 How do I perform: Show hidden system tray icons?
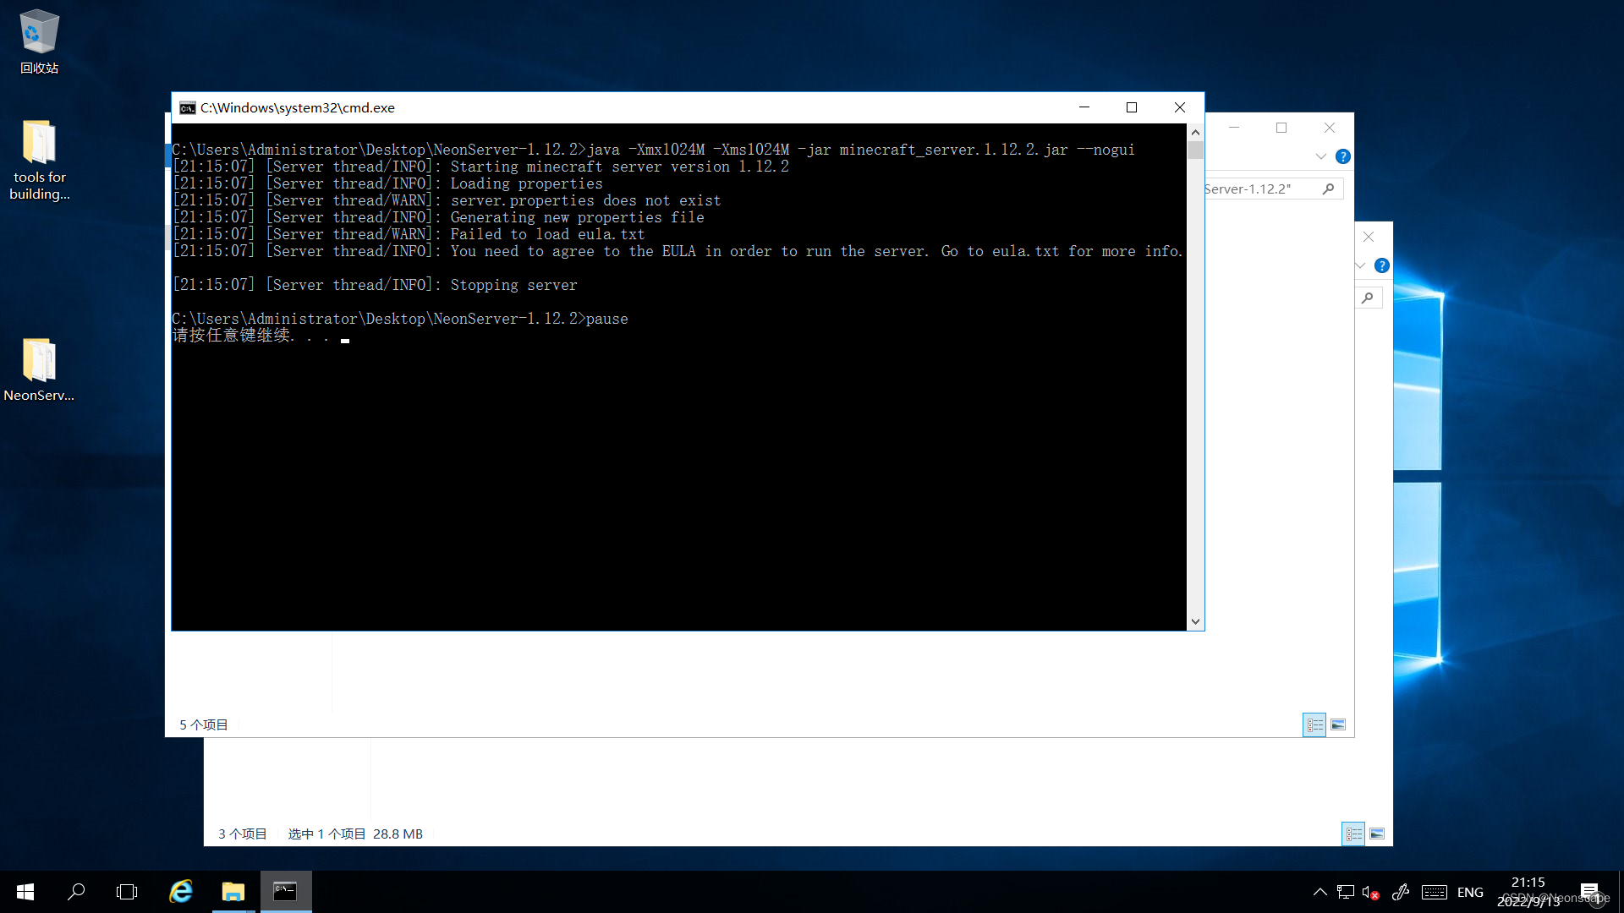click(x=1319, y=892)
